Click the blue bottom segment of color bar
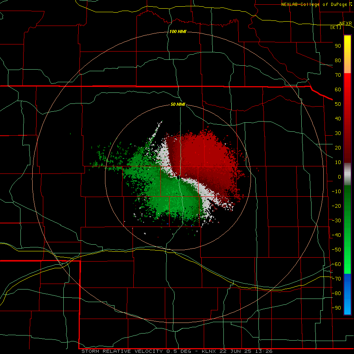Screen dimensions: 354x354 [x=347, y=294]
